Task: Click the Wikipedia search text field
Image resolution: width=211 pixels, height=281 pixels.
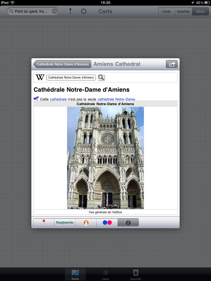Action: 71,78
